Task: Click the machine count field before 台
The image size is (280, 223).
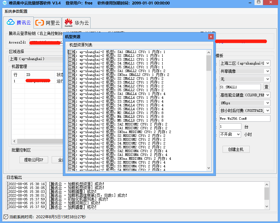Action: [x=230, y=127]
